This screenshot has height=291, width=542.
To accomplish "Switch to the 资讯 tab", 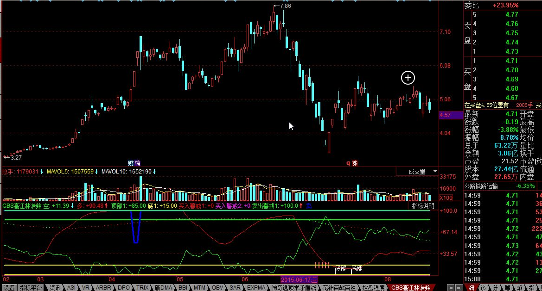I will tap(55, 288).
